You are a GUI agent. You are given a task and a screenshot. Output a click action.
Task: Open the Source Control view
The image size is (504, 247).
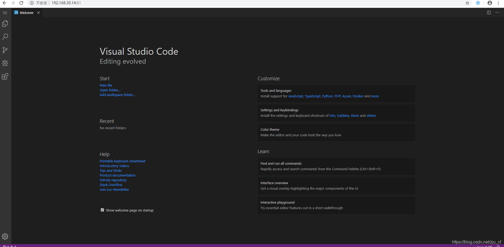point(5,50)
